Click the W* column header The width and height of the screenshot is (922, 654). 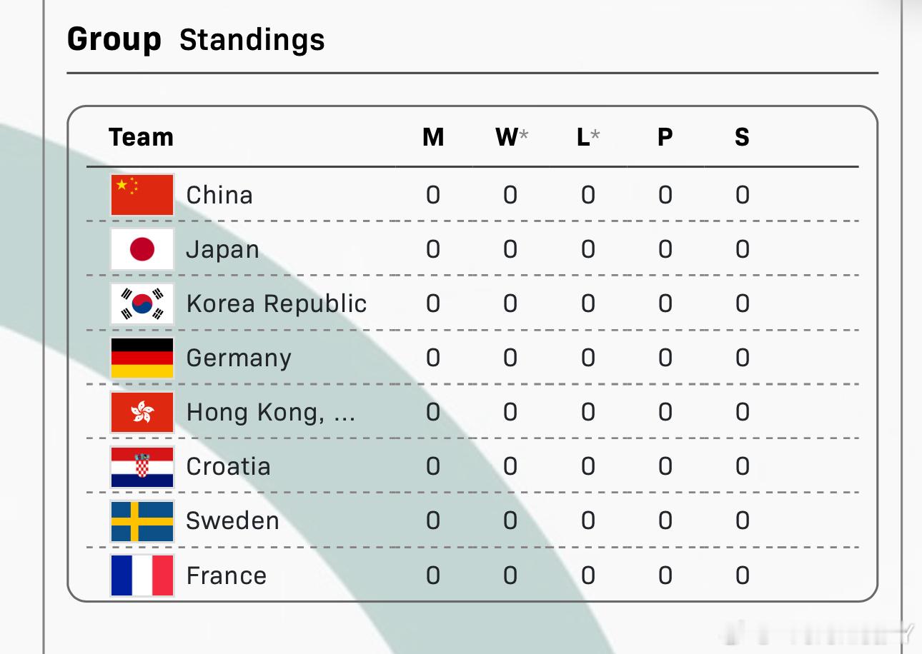(512, 136)
